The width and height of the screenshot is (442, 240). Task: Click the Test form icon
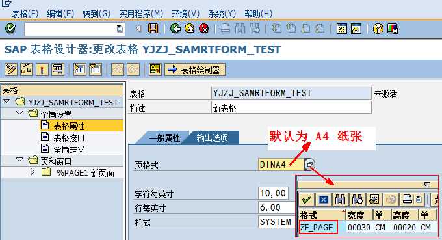coord(57,70)
